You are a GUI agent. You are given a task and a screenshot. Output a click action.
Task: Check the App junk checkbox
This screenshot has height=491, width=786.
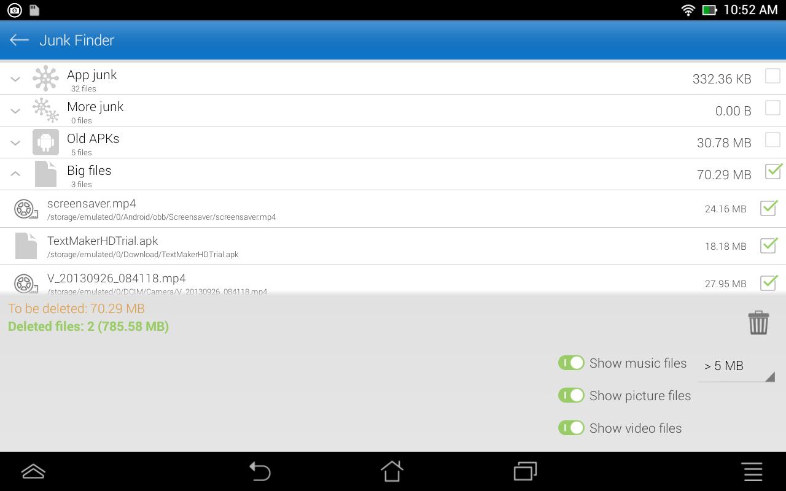pos(772,76)
